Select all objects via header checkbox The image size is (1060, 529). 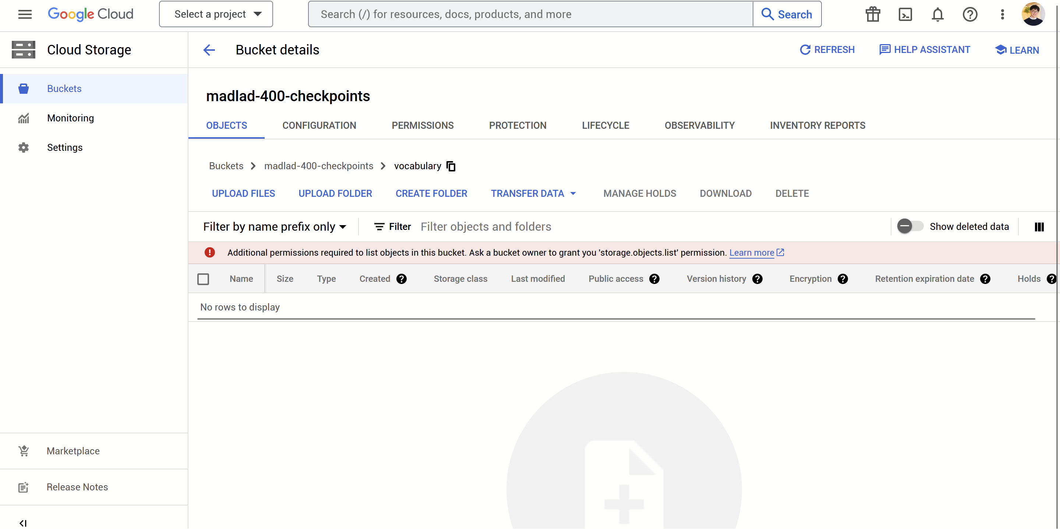(203, 278)
